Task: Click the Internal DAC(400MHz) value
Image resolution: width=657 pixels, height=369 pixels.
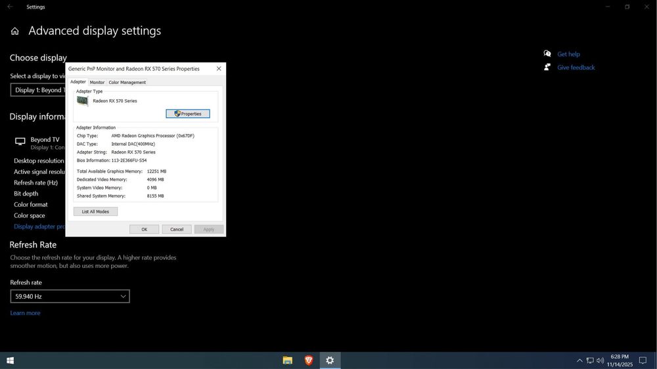Action: point(133,144)
